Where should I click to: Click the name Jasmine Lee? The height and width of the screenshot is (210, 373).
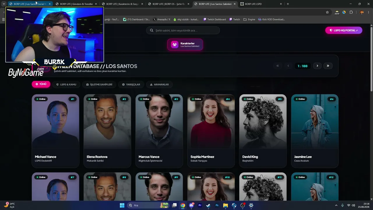click(x=303, y=157)
